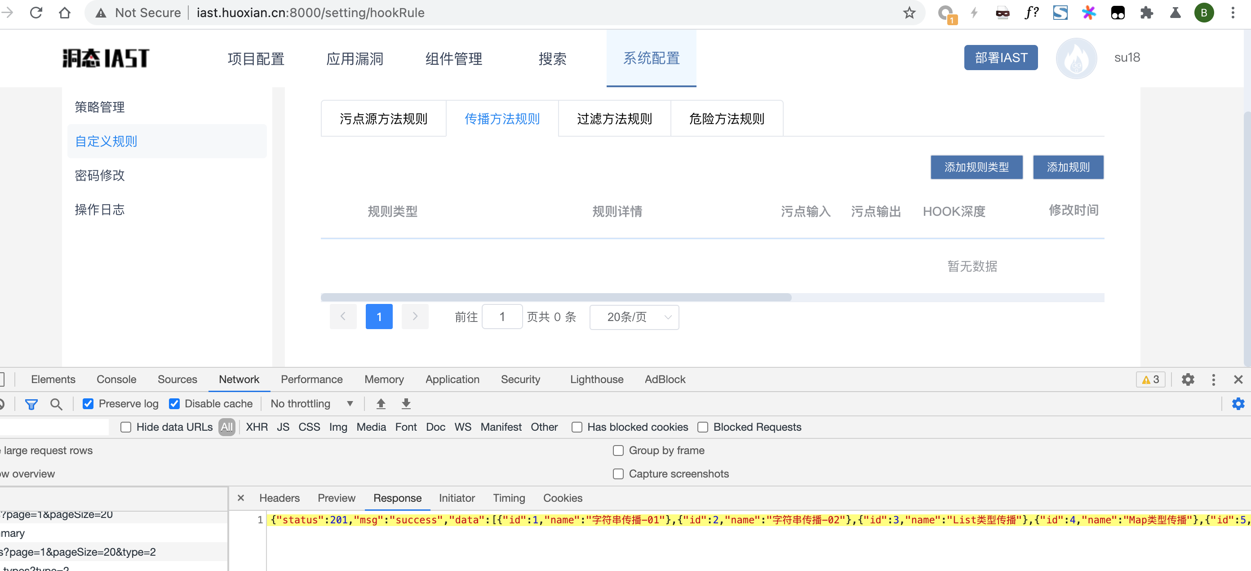The width and height of the screenshot is (1251, 571).
Task: Click the import HAR upload arrow icon
Action: click(381, 404)
